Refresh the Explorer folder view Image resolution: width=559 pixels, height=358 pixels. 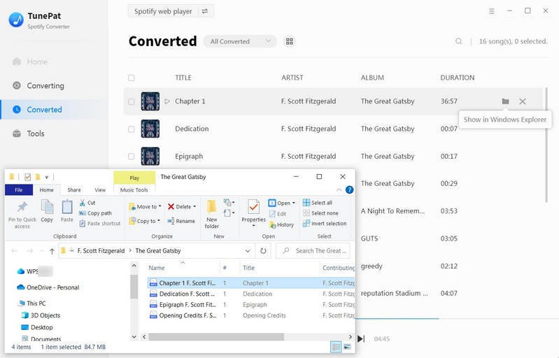[263, 251]
